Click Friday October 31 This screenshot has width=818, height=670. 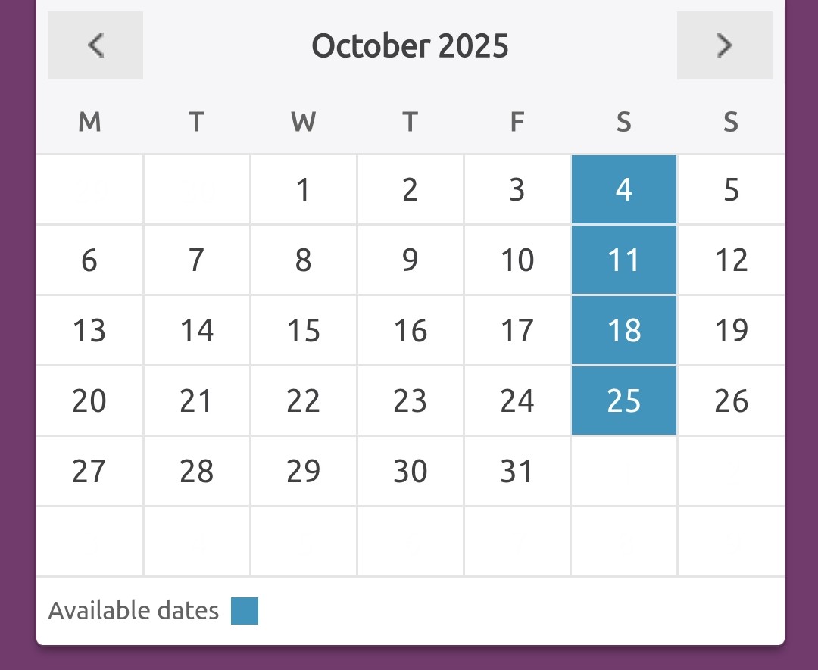[517, 471]
